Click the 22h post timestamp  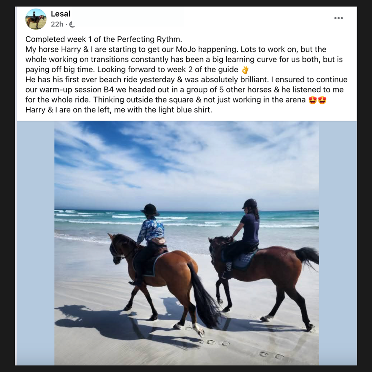click(57, 24)
